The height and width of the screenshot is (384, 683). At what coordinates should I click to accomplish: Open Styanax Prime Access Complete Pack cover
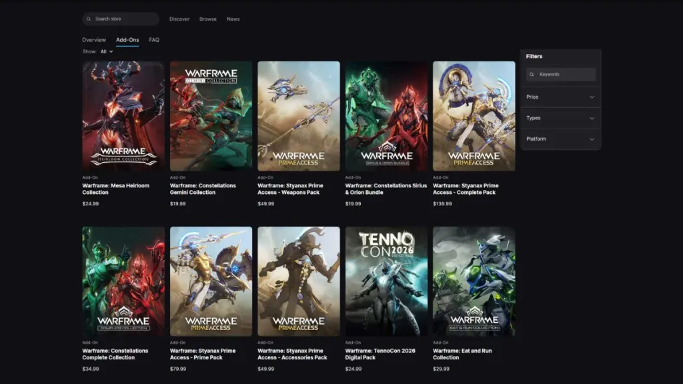point(474,116)
